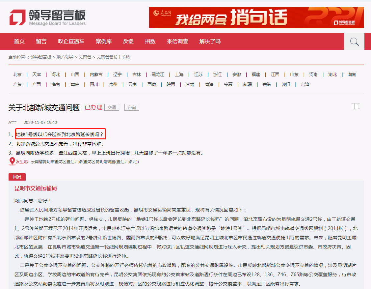This screenshot has width=371, height=289.
Task: Go to 首页 in navigation bar
Action: pyautogui.click(x=19, y=42)
